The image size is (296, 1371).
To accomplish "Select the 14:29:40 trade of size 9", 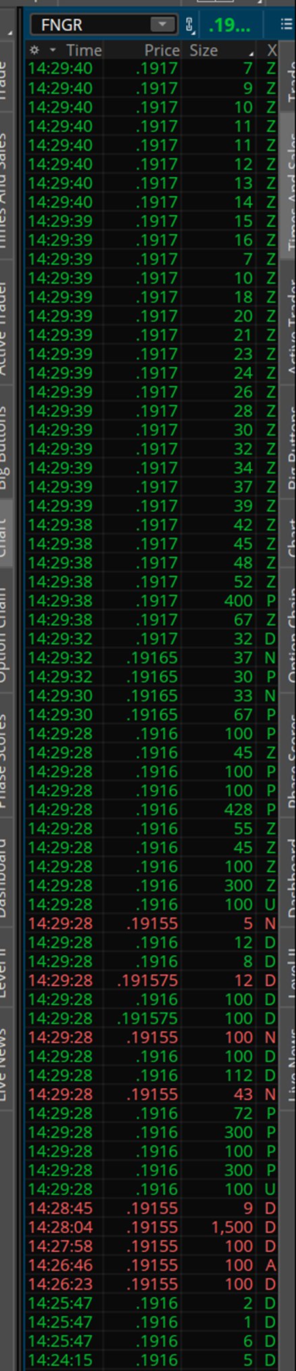I will (152, 88).
